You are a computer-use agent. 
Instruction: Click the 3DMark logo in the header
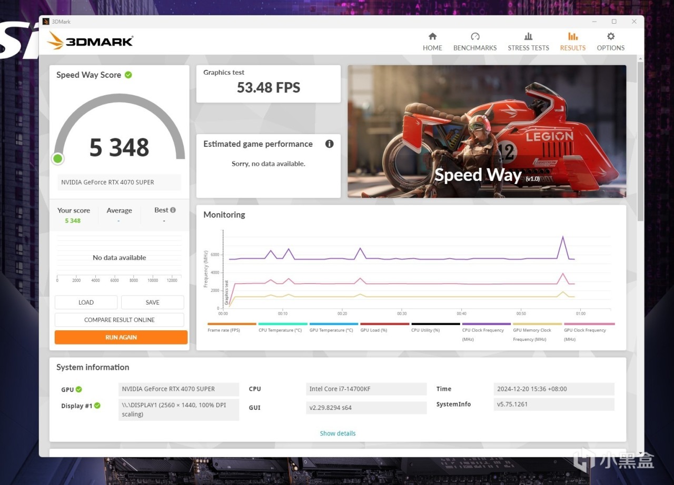coord(90,41)
